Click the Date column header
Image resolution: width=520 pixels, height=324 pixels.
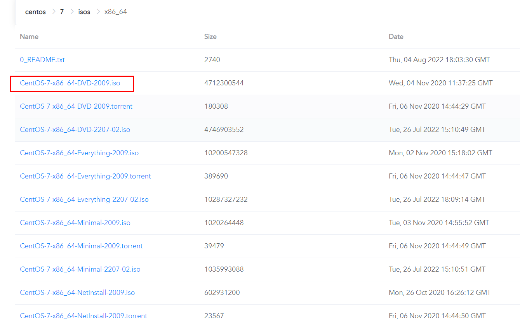tap(396, 36)
